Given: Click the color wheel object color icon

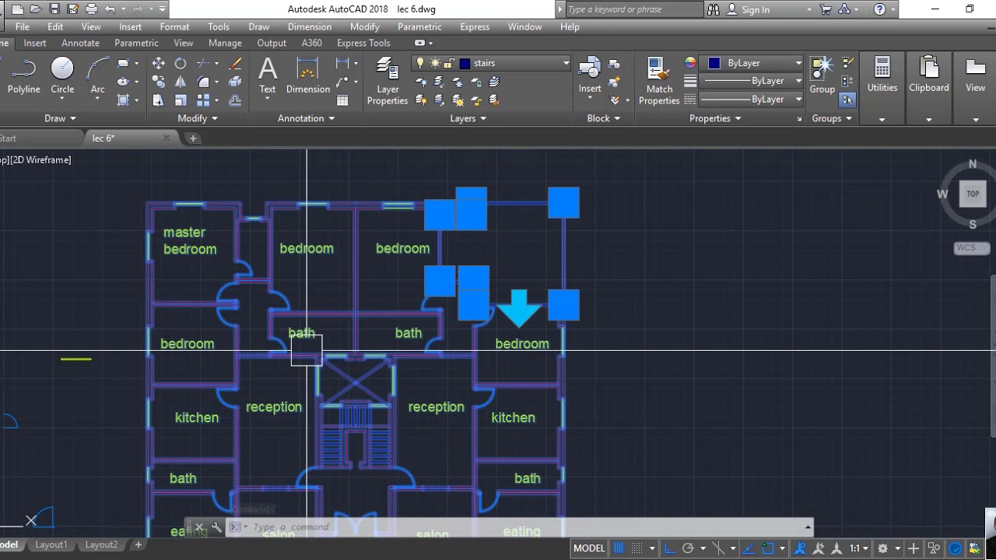Looking at the screenshot, I should [690, 63].
